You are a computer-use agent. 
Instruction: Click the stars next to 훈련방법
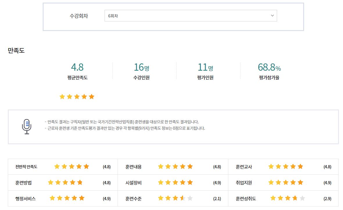pyautogui.click(x=65, y=182)
